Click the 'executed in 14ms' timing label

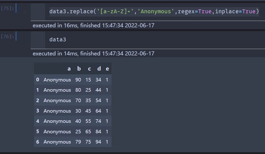(x=94, y=54)
